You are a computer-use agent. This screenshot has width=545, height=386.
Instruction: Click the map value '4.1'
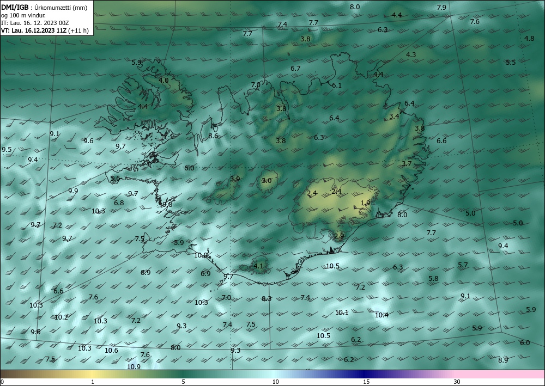[x=258, y=266]
